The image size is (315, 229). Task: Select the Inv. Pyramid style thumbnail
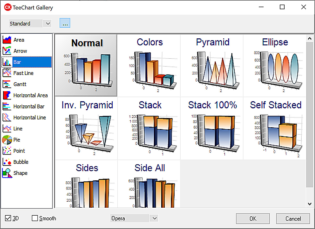86,128
